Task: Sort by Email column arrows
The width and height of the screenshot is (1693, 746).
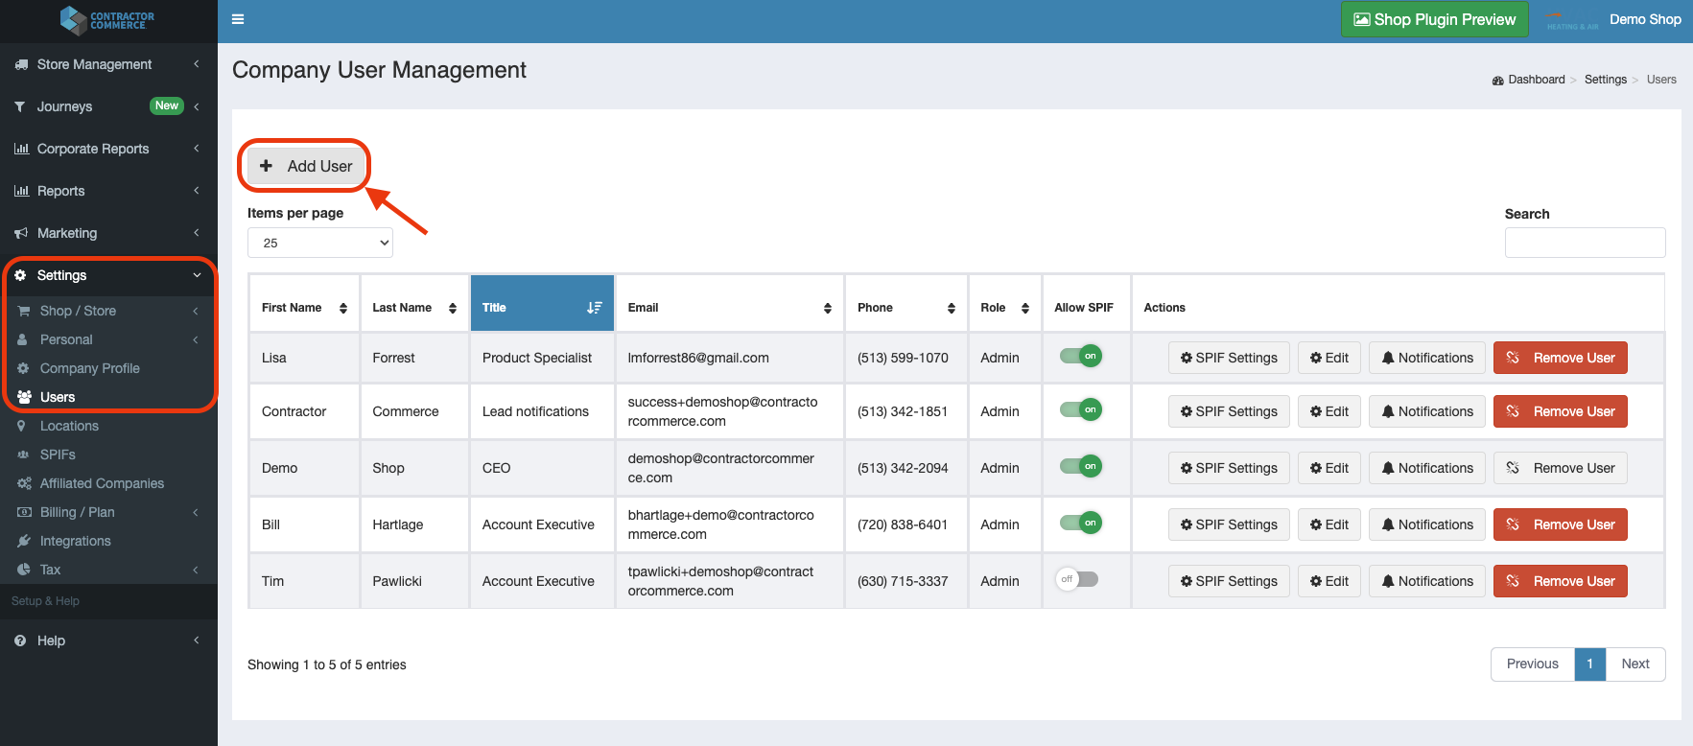Action: 828,308
